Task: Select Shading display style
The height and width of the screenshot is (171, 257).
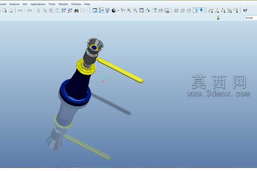Action: pos(195,11)
